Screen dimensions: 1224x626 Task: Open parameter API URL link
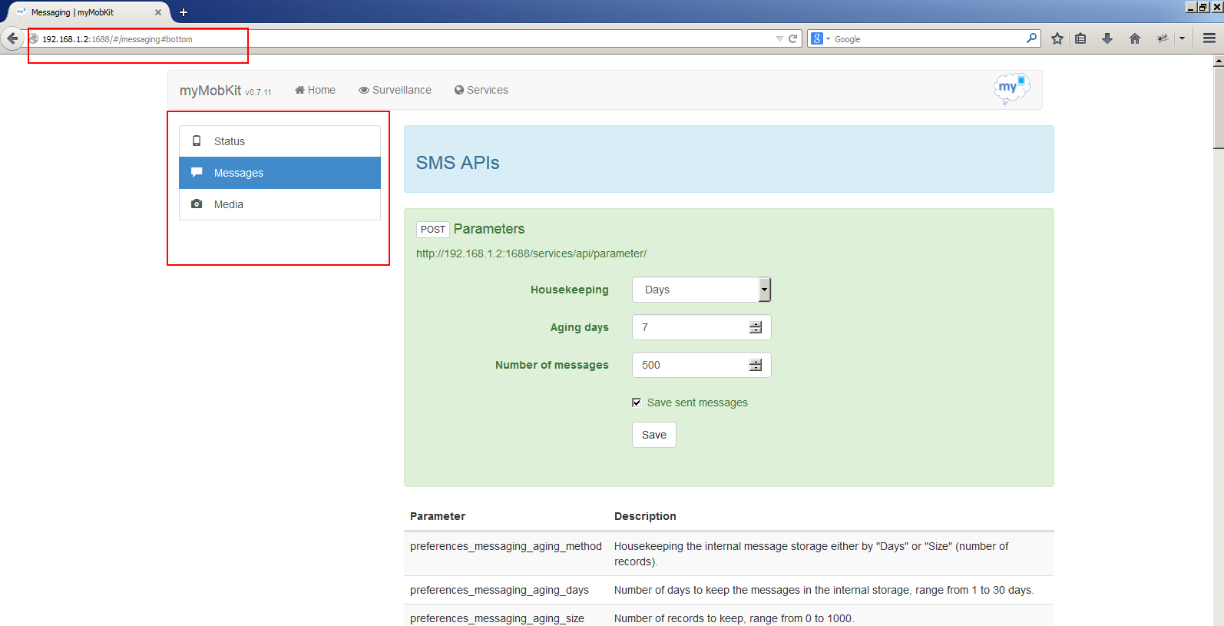(x=531, y=253)
